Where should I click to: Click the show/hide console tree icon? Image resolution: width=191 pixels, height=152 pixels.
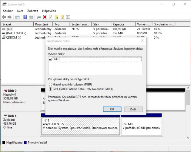pyautogui.click(x=17, y=17)
